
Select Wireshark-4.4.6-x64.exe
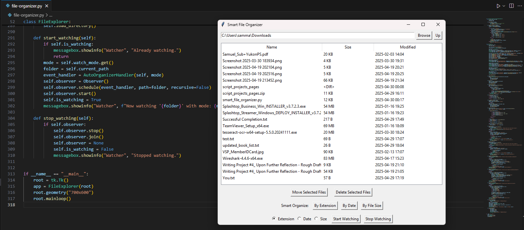(x=331, y=158)
